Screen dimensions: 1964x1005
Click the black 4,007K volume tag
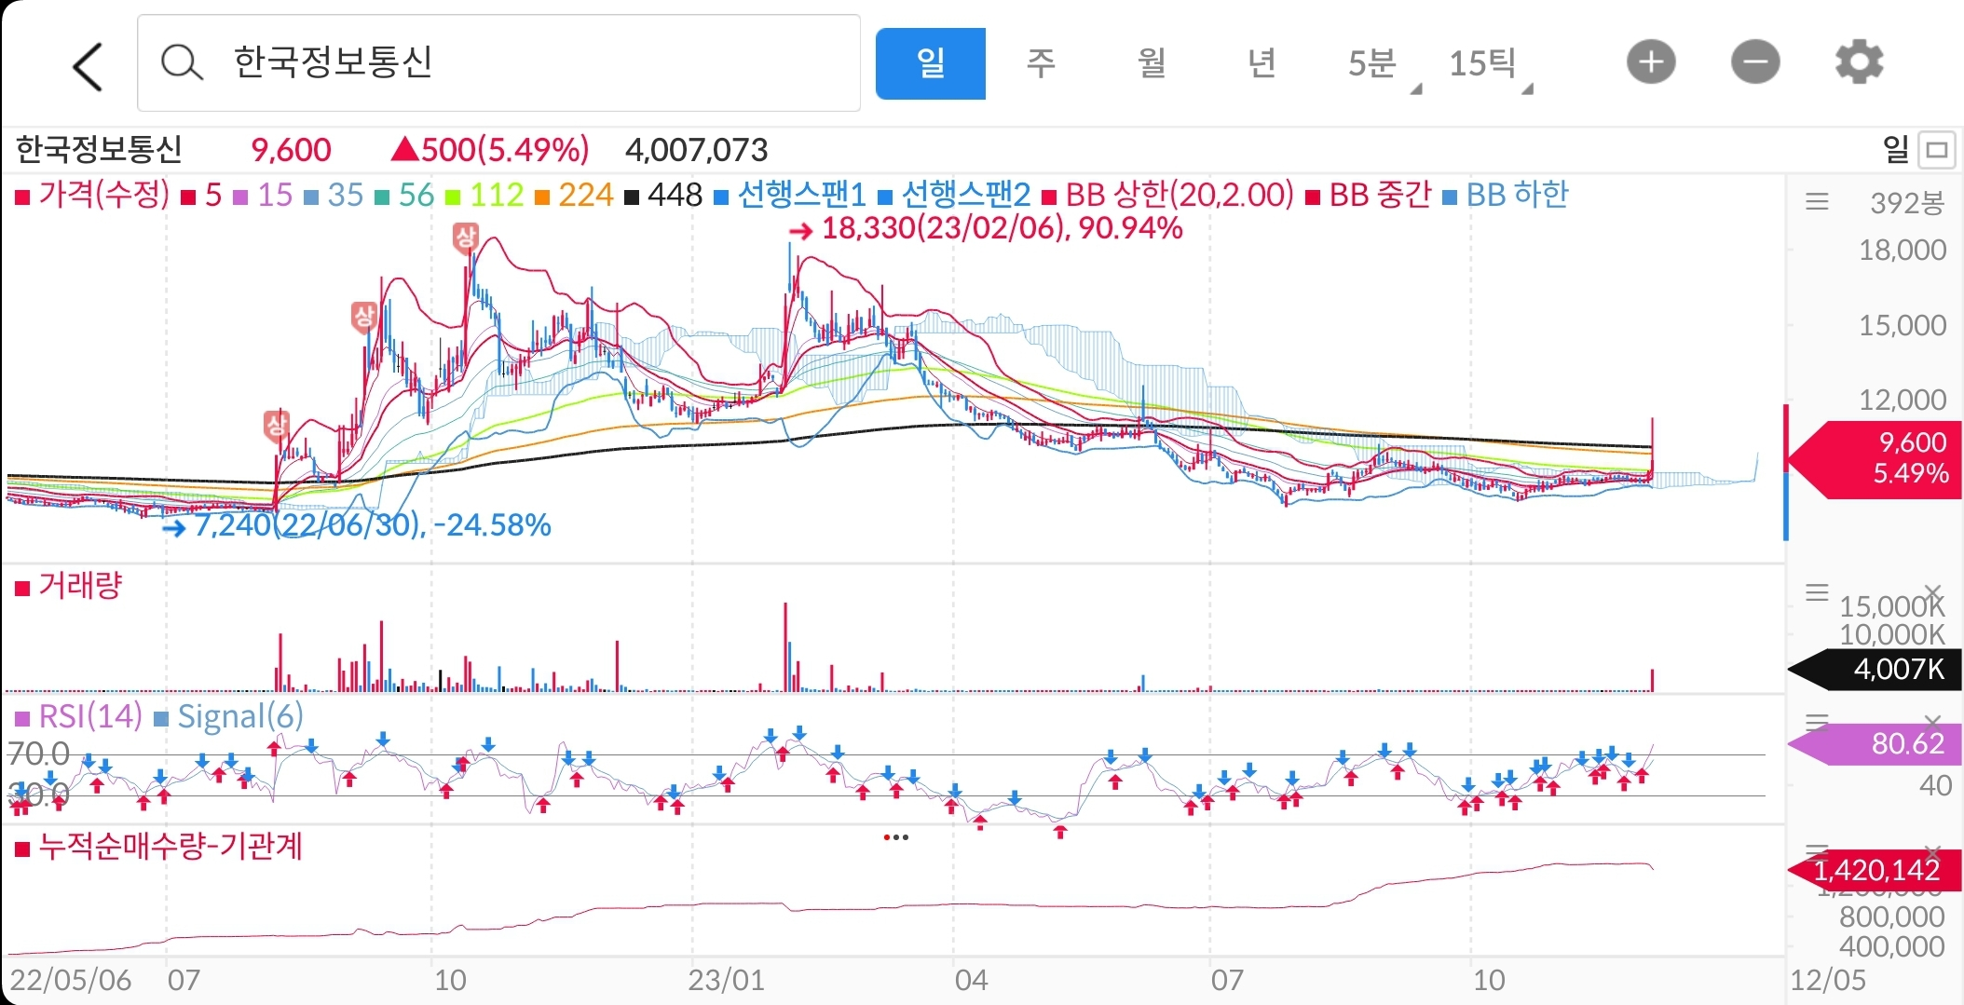click(1874, 669)
